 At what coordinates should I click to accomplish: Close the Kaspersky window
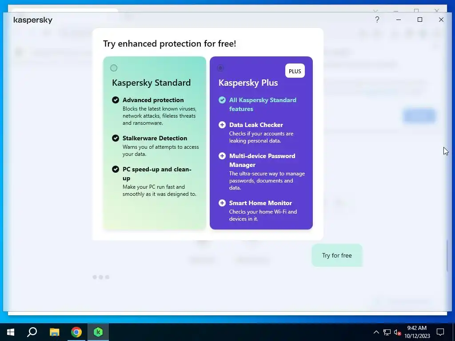pos(441,20)
